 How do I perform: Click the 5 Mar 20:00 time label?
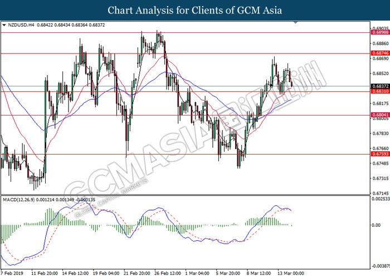pyautogui.click(x=228, y=274)
